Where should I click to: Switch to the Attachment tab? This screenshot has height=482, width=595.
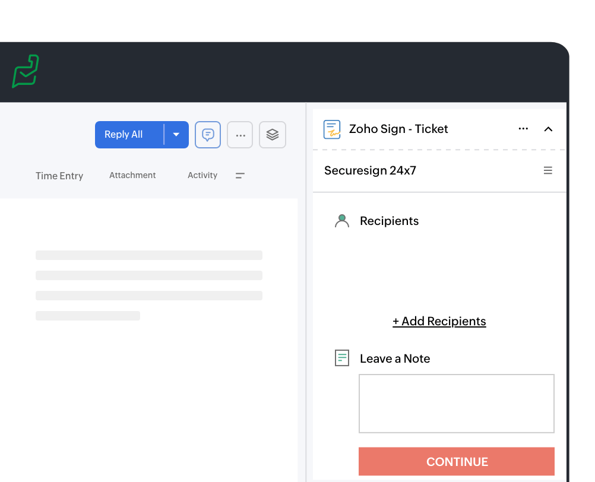[132, 175]
